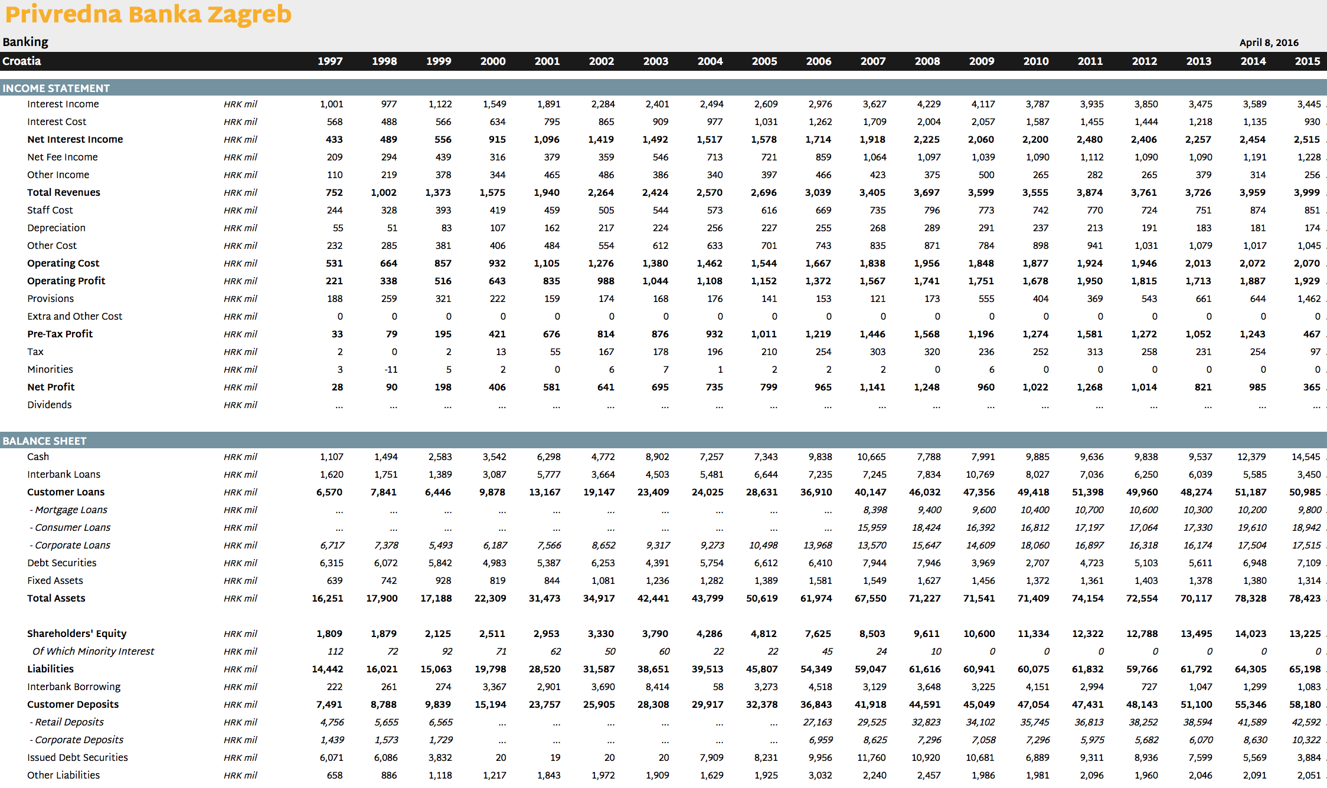Click Shareholders' Equity 2009 value 10,600
The image size is (1327, 788).
click(x=979, y=633)
